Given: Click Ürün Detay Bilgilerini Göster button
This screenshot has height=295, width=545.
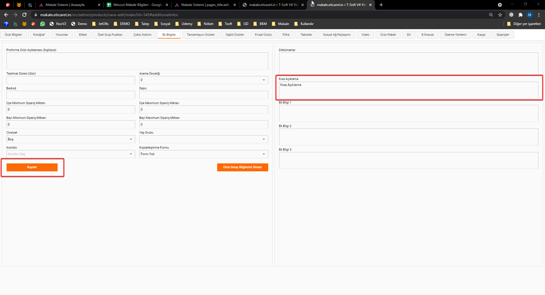Looking at the screenshot, I should [243, 167].
